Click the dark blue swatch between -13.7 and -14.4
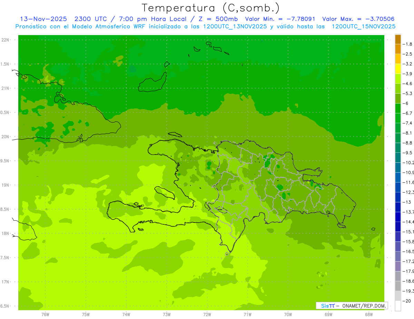 pos(398,217)
